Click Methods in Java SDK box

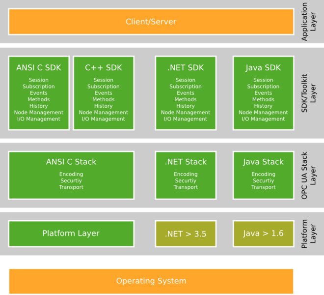click(x=263, y=99)
